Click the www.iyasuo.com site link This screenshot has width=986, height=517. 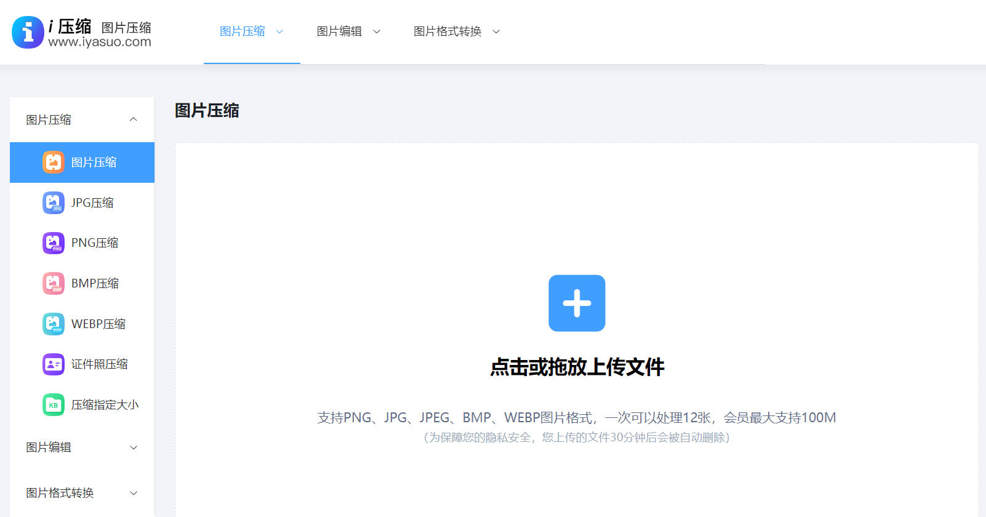(x=100, y=42)
